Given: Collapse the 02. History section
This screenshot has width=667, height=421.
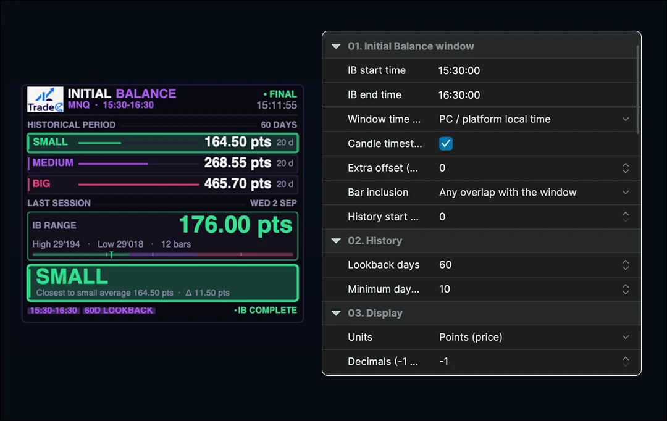Looking at the screenshot, I should click(x=336, y=241).
